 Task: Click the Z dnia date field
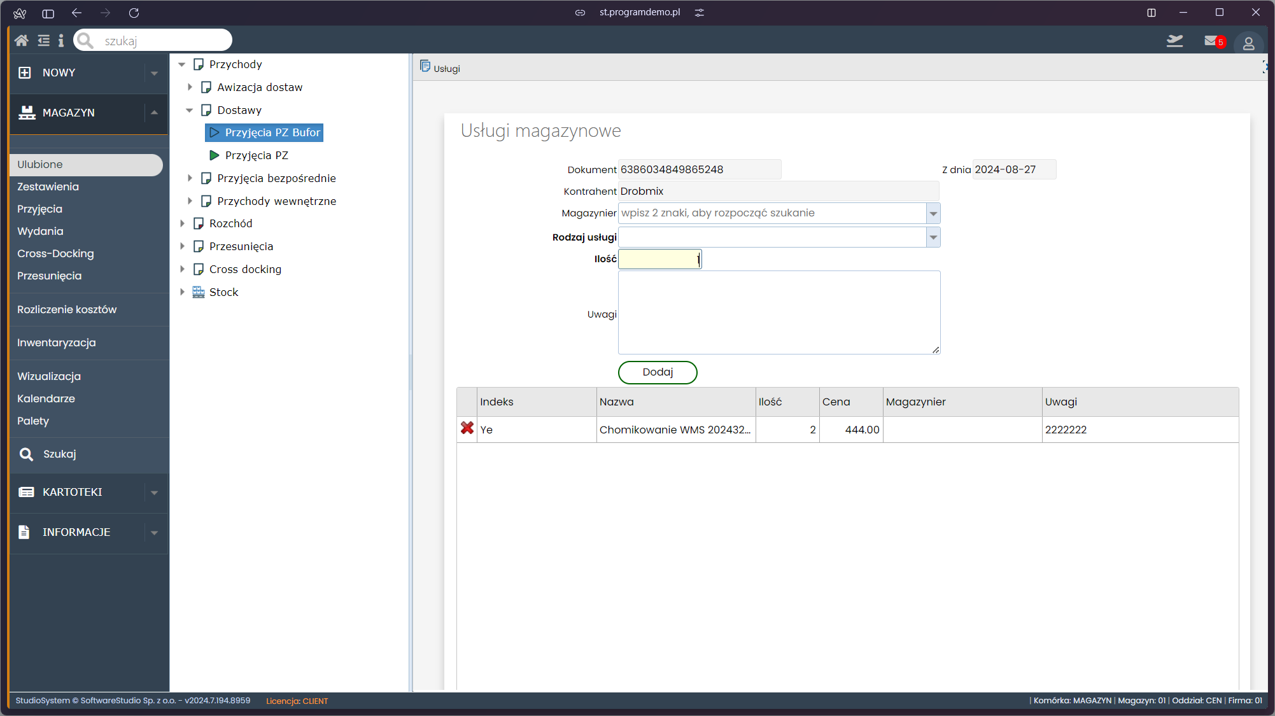coord(1014,169)
